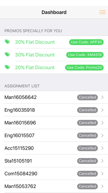108x193 pixels.
Task: Open assignment Man16056642
Action: click(54, 97)
